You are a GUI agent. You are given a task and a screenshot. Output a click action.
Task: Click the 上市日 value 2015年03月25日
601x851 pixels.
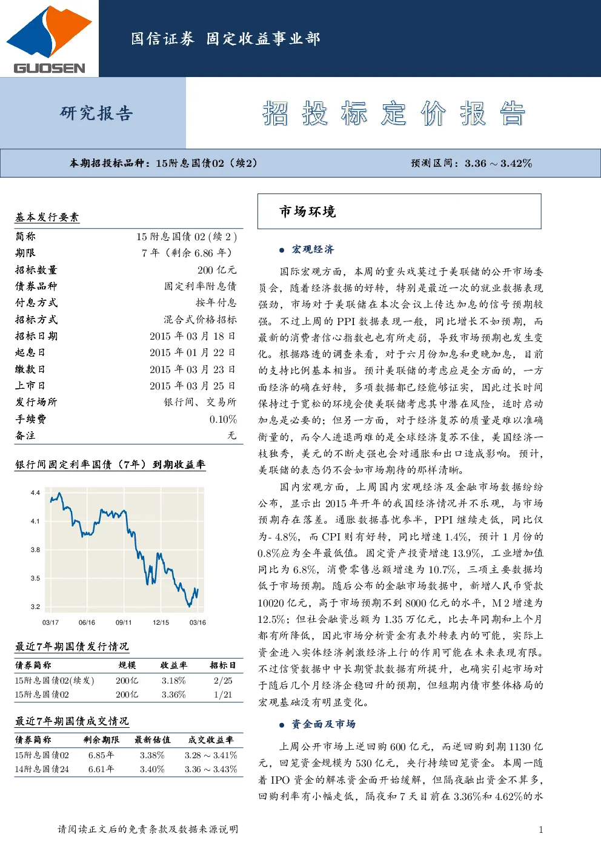[193, 386]
